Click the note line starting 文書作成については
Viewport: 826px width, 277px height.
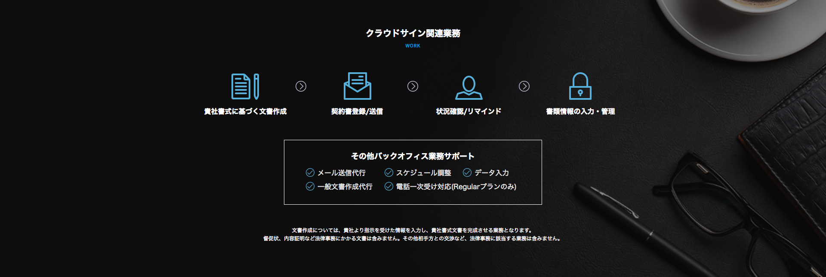[x=413, y=231]
